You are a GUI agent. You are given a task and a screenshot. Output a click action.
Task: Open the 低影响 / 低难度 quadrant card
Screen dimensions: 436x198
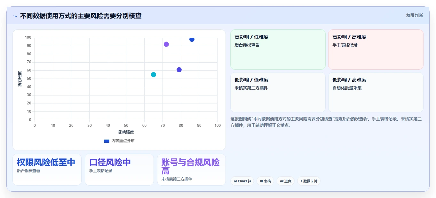(278, 92)
